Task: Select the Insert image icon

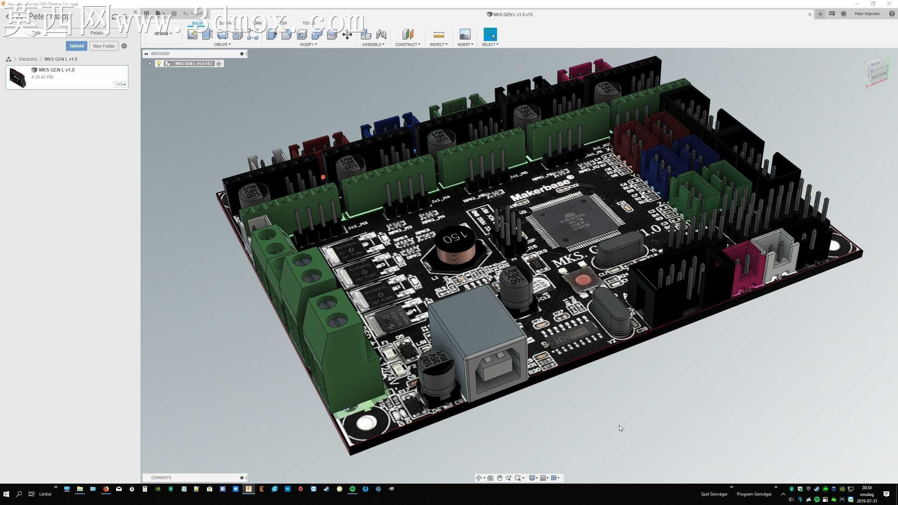Action: (465, 34)
